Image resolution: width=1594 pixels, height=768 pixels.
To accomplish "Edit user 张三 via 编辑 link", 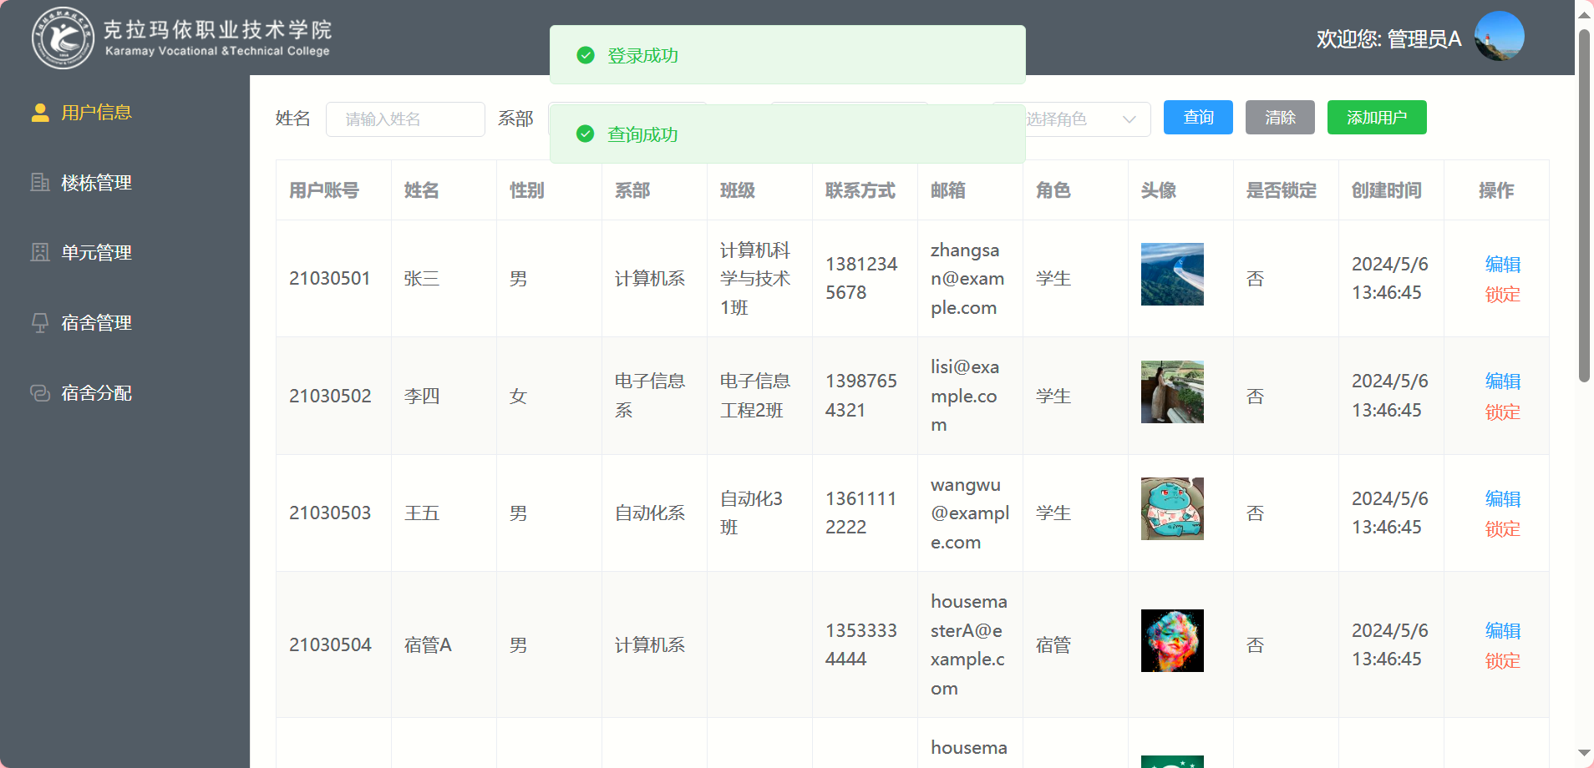I will pos(1502,265).
